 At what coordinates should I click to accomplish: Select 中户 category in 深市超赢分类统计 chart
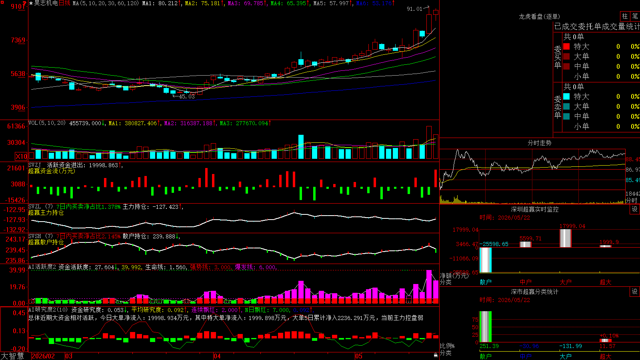click(x=526, y=356)
